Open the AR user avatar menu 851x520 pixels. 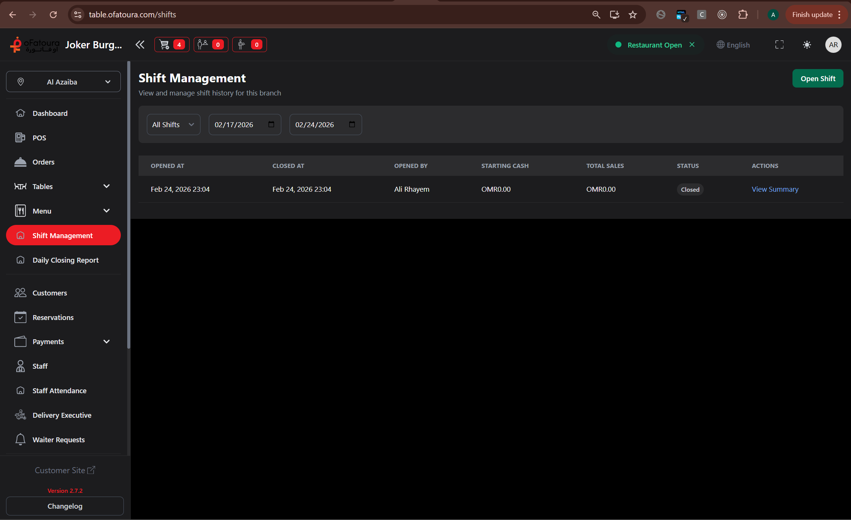(x=833, y=45)
